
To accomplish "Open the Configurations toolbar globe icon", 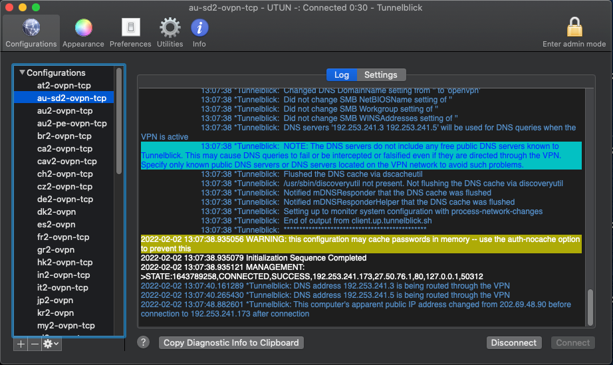I will click(x=31, y=28).
